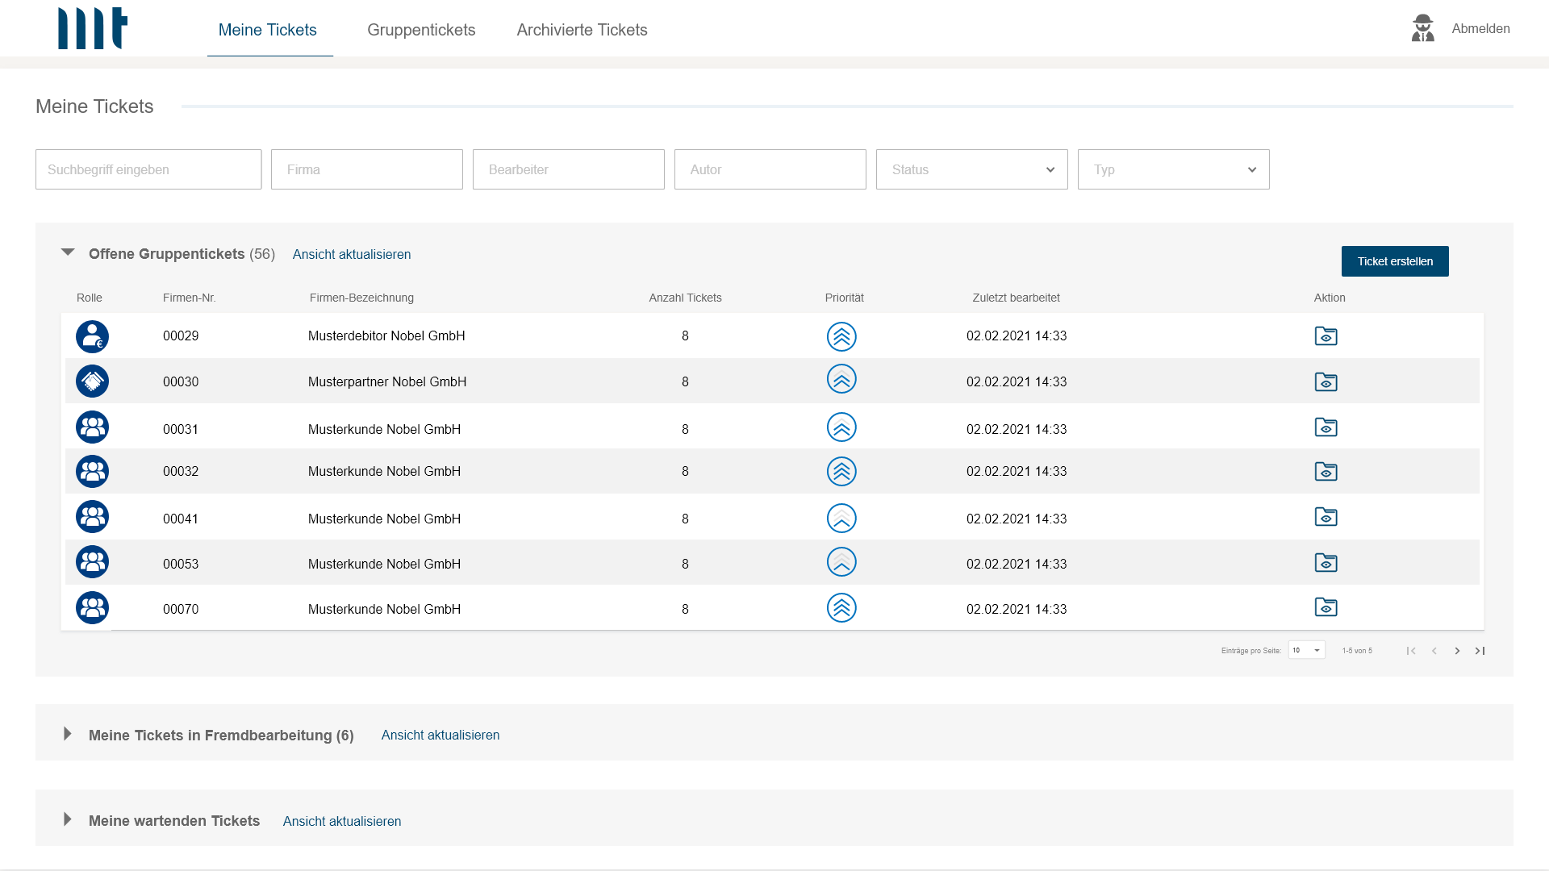The image size is (1549, 871).
Task: Click the Zuletzt bearbeitet column header
Action: [x=1016, y=298]
